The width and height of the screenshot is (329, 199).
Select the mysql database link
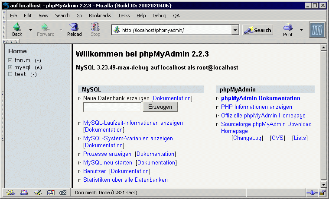(x=22, y=67)
